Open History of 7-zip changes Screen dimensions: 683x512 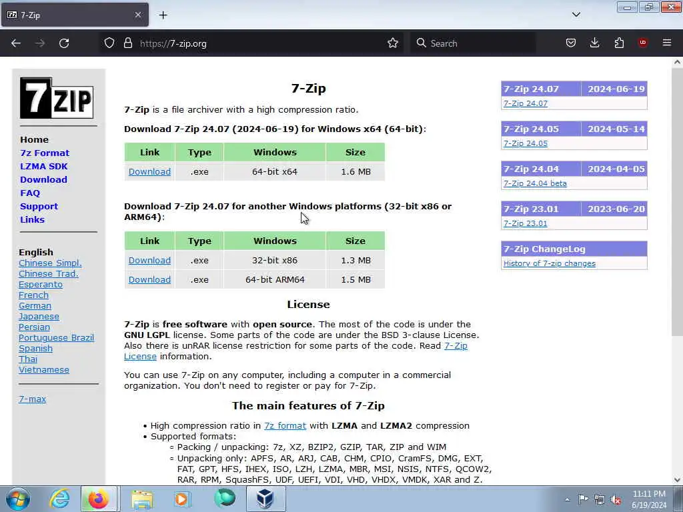[x=550, y=264]
